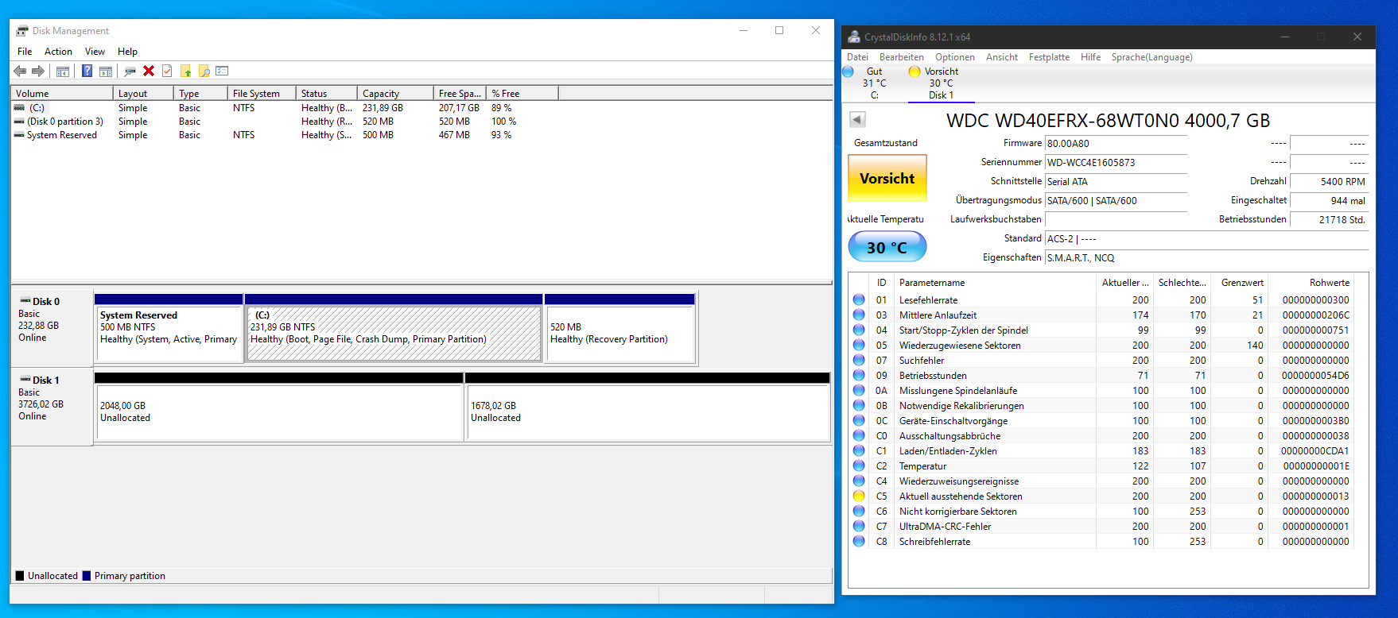
Task: Open the Action menu in Disk Management
Action: (58, 51)
